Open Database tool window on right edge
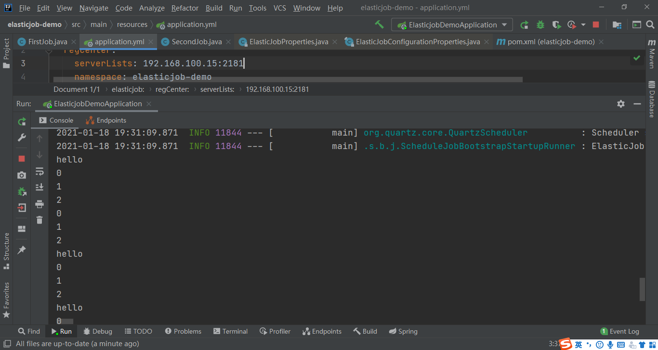Viewport: 658px width, 350px height. pos(652,99)
